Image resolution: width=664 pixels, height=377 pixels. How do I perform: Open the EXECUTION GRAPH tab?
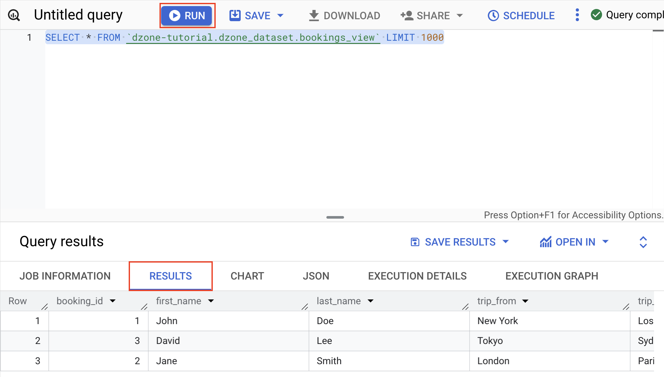[552, 276]
